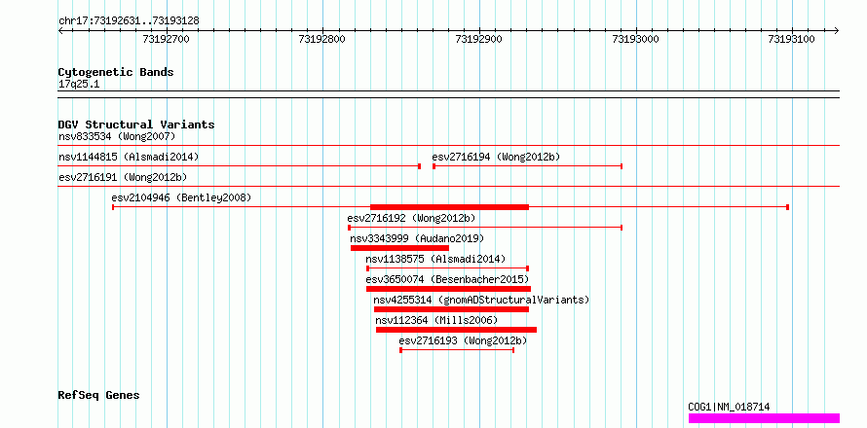Viewport: 867px width, 428px height.
Task: Click the esv2716192 thin variant line
Action: click(x=485, y=228)
